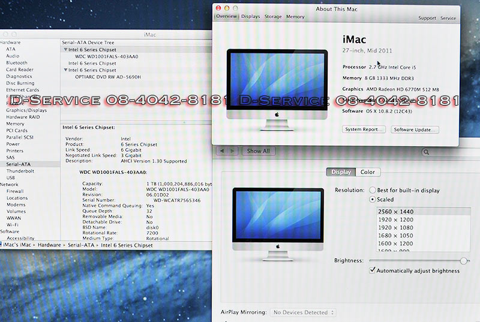
Task: Click Serial-ATA in the bottom path bar
Action: tap(81, 245)
